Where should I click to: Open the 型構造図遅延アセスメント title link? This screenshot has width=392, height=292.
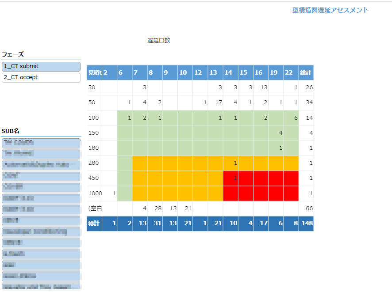coord(330,10)
